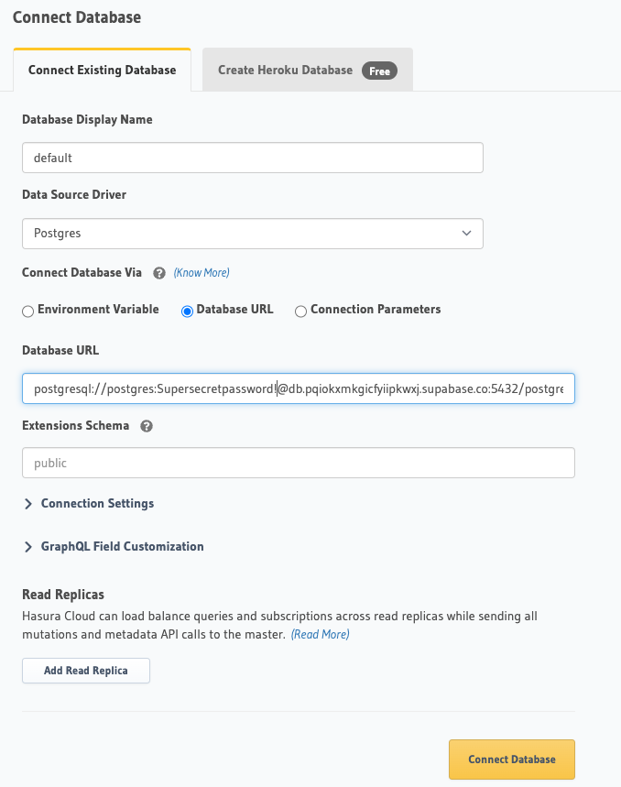The image size is (621, 787).
Task: Click the Add Read Replica button
Action: pyautogui.click(x=85, y=670)
